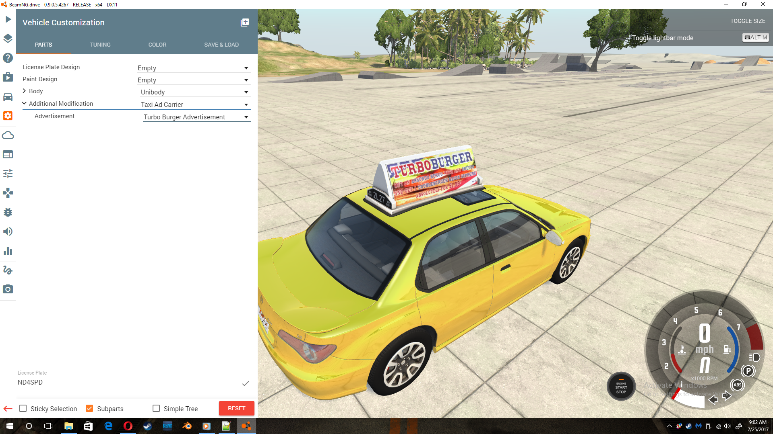Click the volume icon in system tray
The image size is (773, 434).
tap(727, 426)
